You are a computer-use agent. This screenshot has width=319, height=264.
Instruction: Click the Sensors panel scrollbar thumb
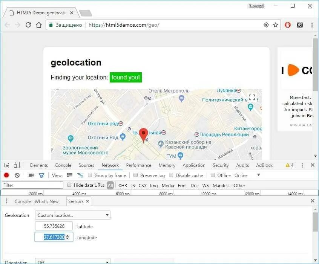(x=315, y=222)
